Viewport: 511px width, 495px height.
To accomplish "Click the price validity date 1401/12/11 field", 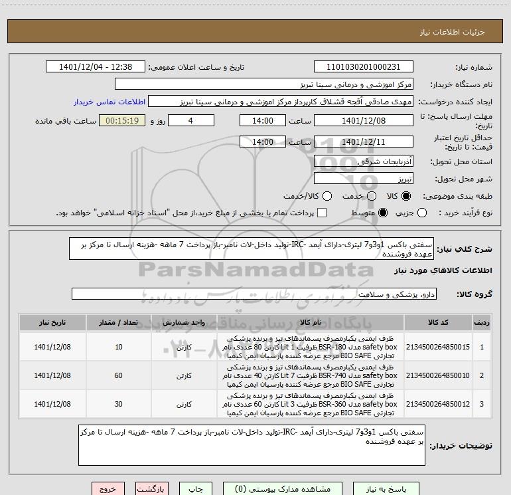I will (x=364, y=142).
